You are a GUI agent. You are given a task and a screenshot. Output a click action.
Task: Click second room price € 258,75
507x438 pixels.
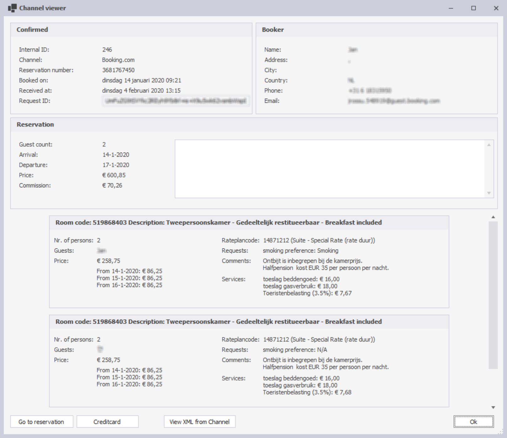point(108,360)
